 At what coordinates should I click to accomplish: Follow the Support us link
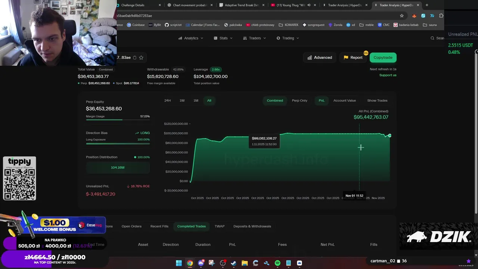click(388, 75)
